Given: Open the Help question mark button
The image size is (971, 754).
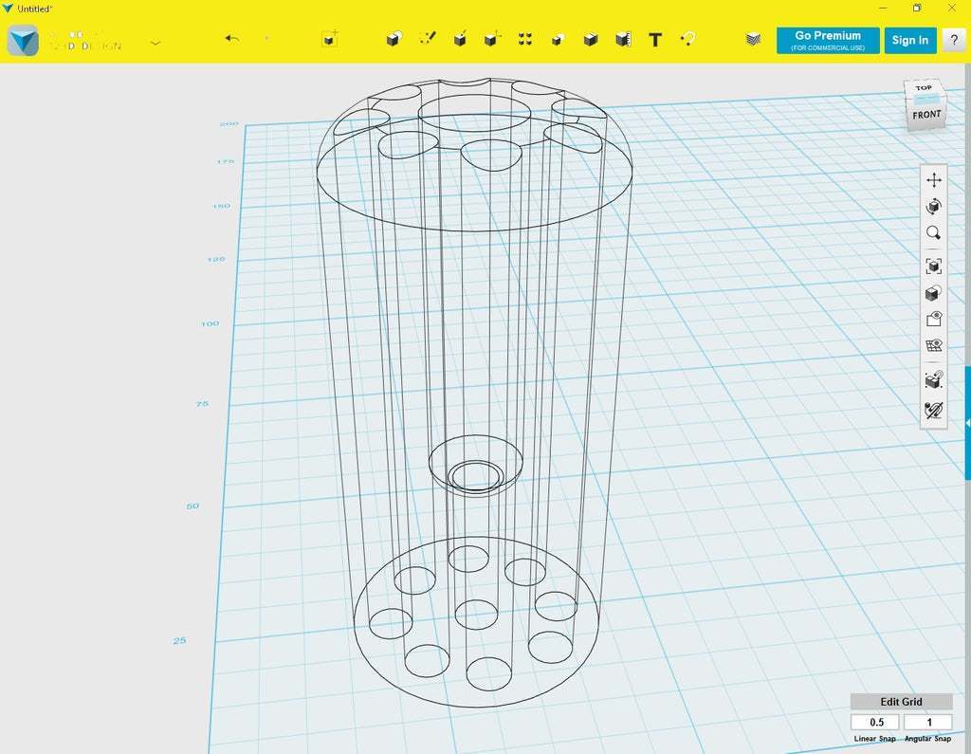Looking at the screenshot, I should (954, 40).
